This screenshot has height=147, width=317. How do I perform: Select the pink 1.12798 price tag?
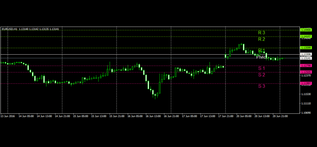pyautogui.click(x=306, y=66)
